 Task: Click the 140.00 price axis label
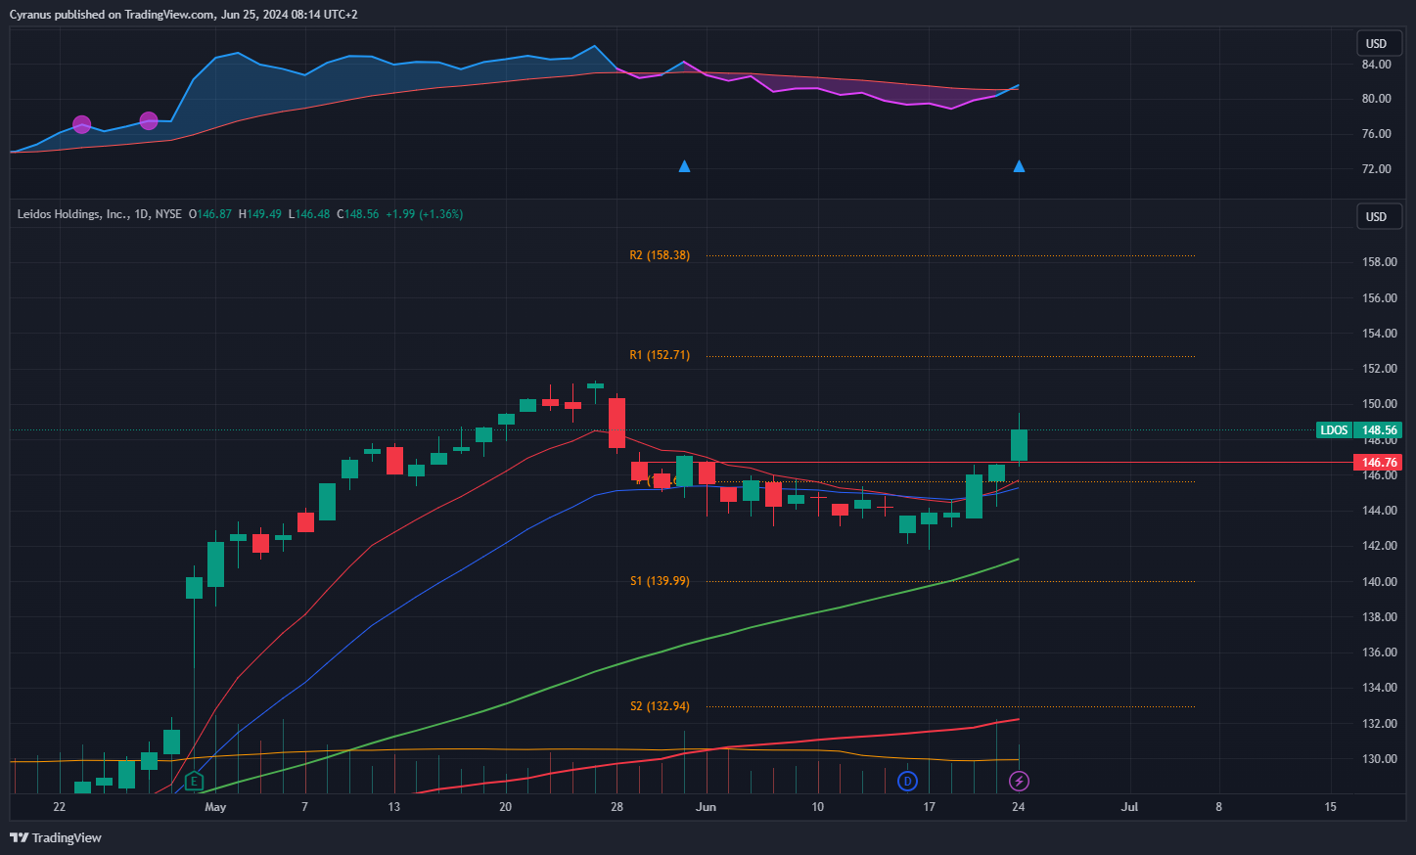[1380, 582]
